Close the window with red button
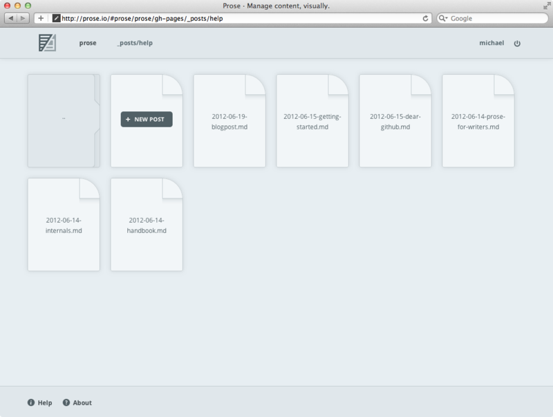Screen dimensions: 553x417 [7, 6]
